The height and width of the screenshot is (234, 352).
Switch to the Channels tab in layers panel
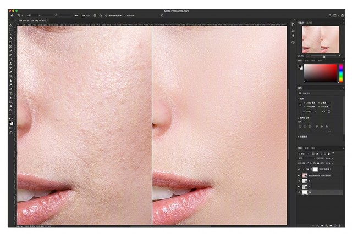tap(307, 148)
